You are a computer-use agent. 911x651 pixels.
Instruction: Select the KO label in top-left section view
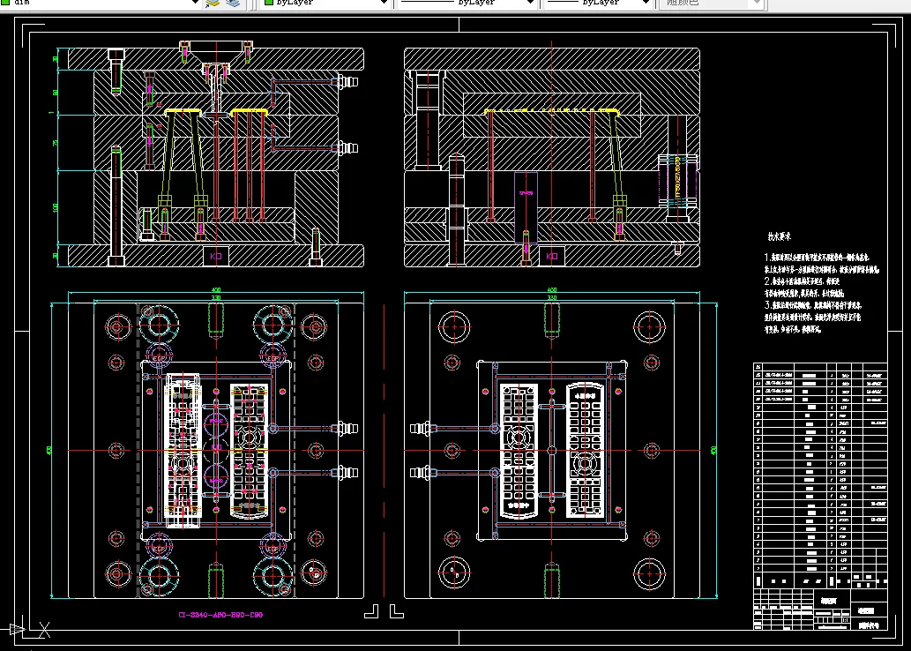coord(216,255)
